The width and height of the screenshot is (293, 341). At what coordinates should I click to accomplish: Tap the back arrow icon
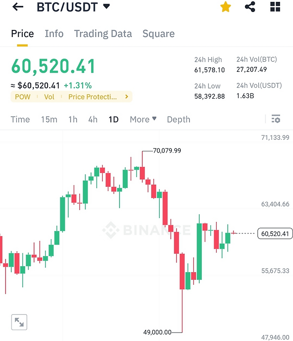click(x=18, y=7)
